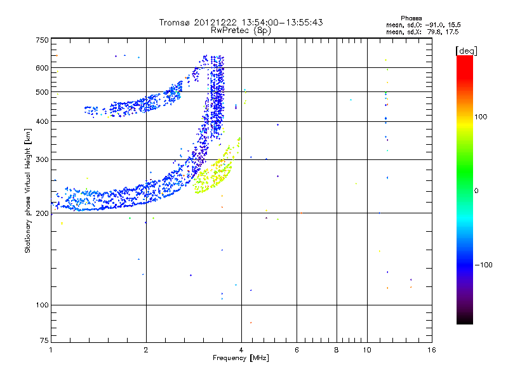Click the 'Frequency [MHz]' axis title
This screenshot has height=381, width=508.
point(241,358)
